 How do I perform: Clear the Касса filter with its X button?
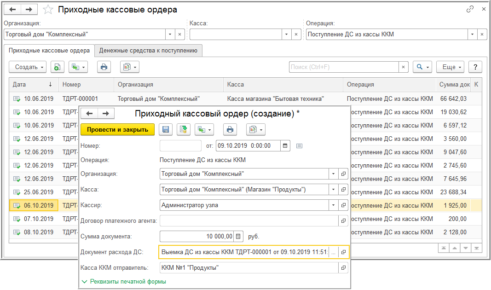(296, 35)
